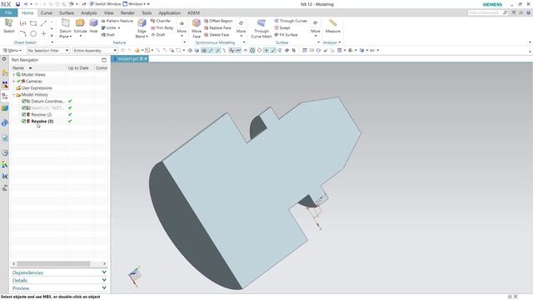Click the Hole feature icon
This screenshot has width=533, height=300.
click(93, 23)
